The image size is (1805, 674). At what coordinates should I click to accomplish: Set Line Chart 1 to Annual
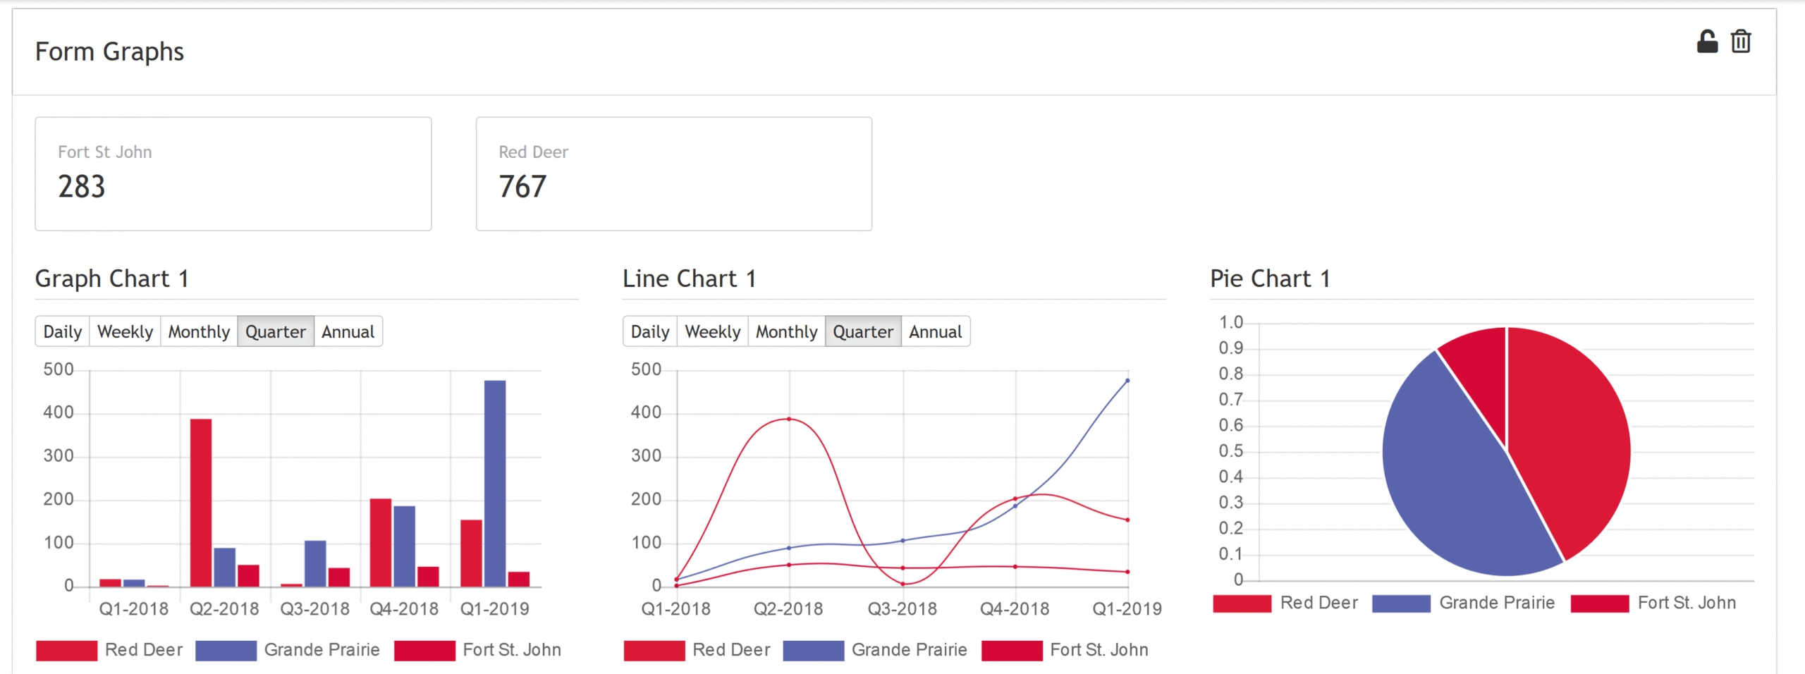(935, 331)
